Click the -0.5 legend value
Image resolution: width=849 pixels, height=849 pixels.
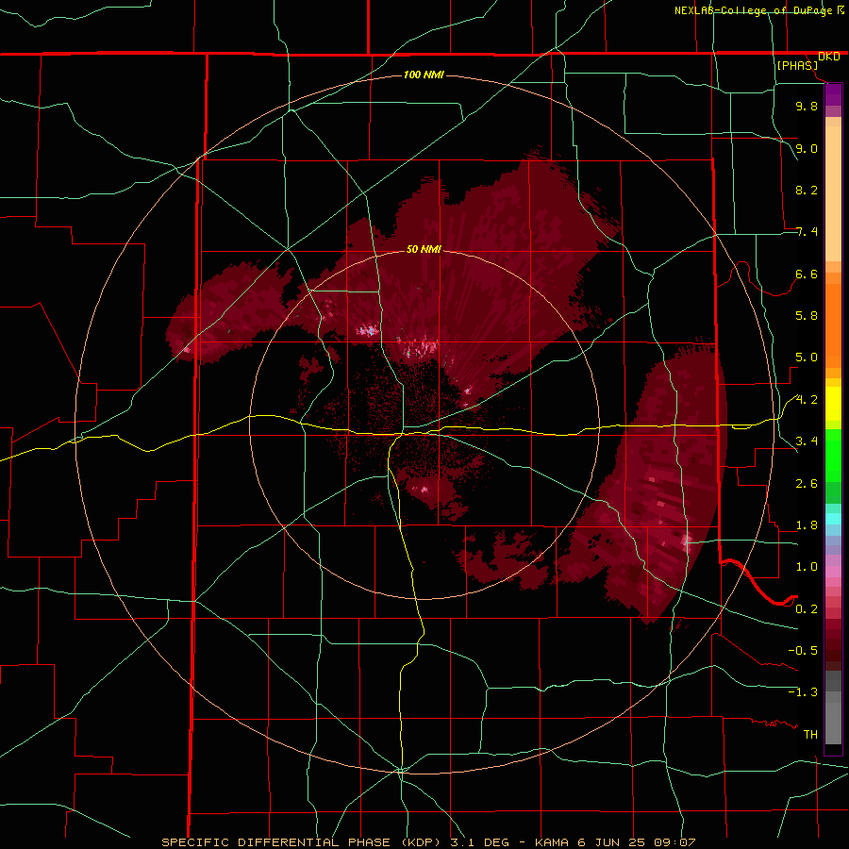coord(803,651)
